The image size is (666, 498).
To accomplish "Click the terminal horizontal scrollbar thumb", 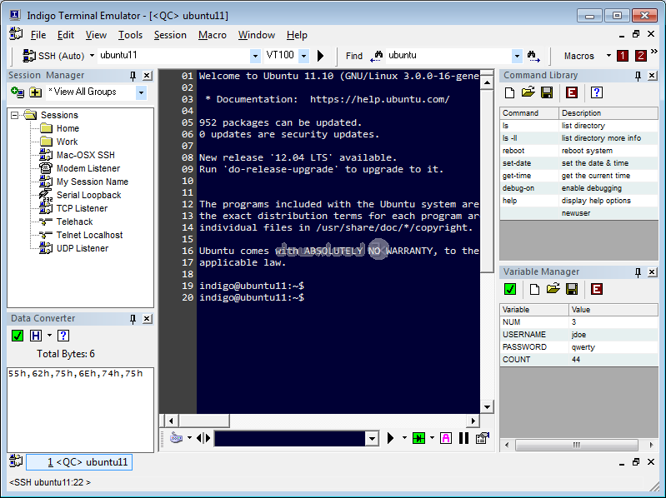I will [x=204, y=421].
